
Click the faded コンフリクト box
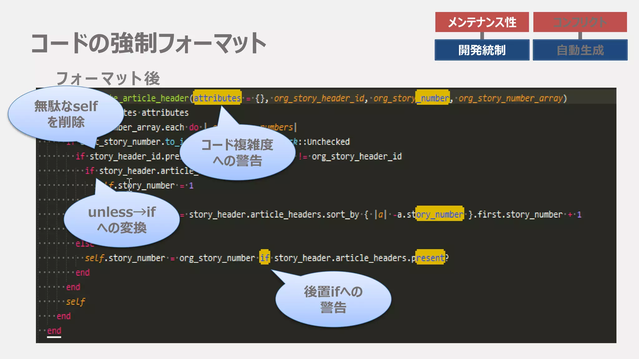point(580,22)
